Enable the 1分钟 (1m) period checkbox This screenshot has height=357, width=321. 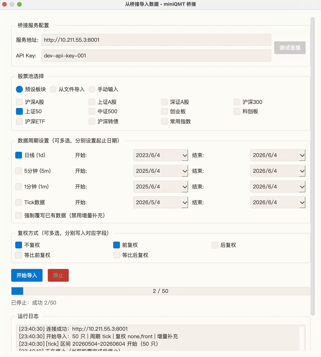[19, 186]
